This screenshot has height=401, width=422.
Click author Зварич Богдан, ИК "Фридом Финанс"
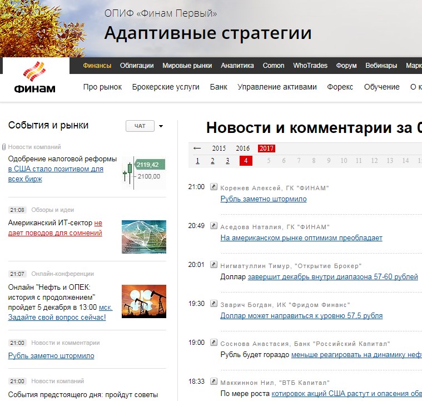[285, 305]
